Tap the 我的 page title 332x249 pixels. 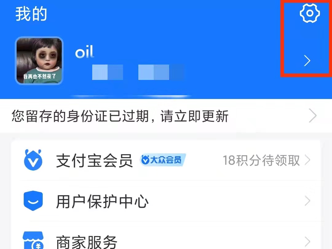coord(31,14)
